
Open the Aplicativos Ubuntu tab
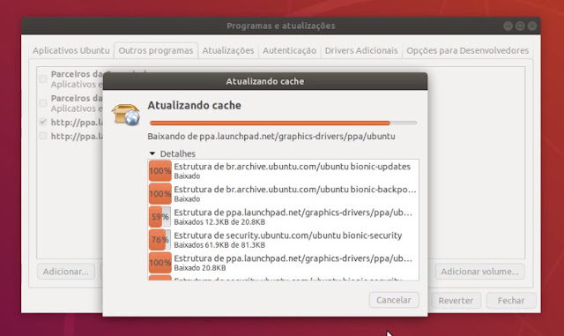coord(71,50)
